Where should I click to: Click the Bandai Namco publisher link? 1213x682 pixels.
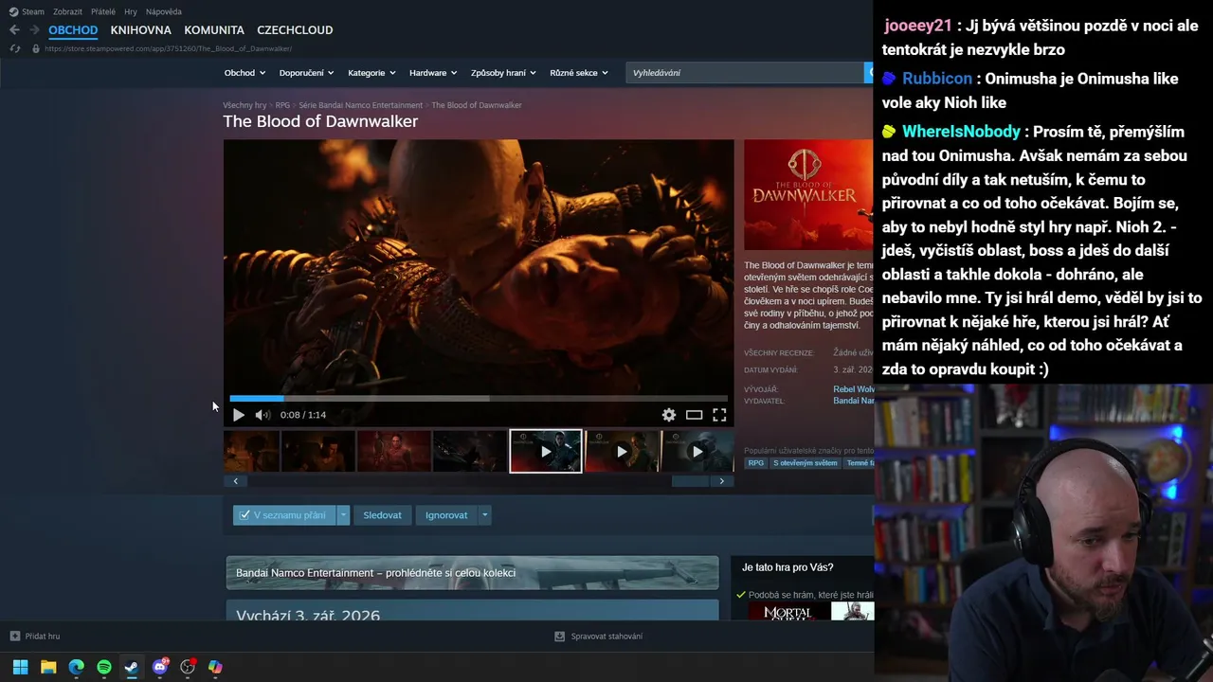[x=854, y=401]
